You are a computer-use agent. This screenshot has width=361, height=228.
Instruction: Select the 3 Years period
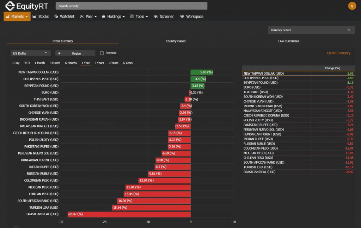click(114, 63)
